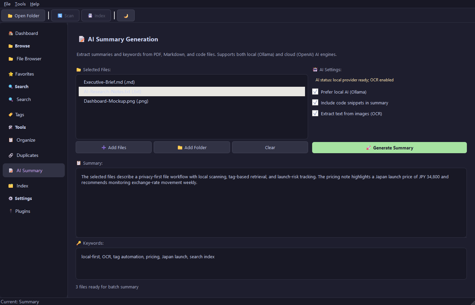Click the Keywords key icon
The width and height of the screenshot is (475, 305).
(79, 243)
